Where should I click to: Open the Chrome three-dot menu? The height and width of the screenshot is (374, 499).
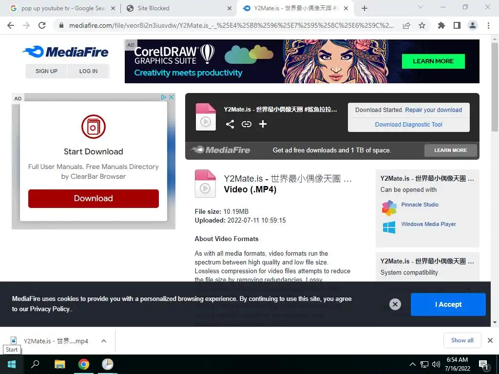click(x=488, y=25)
